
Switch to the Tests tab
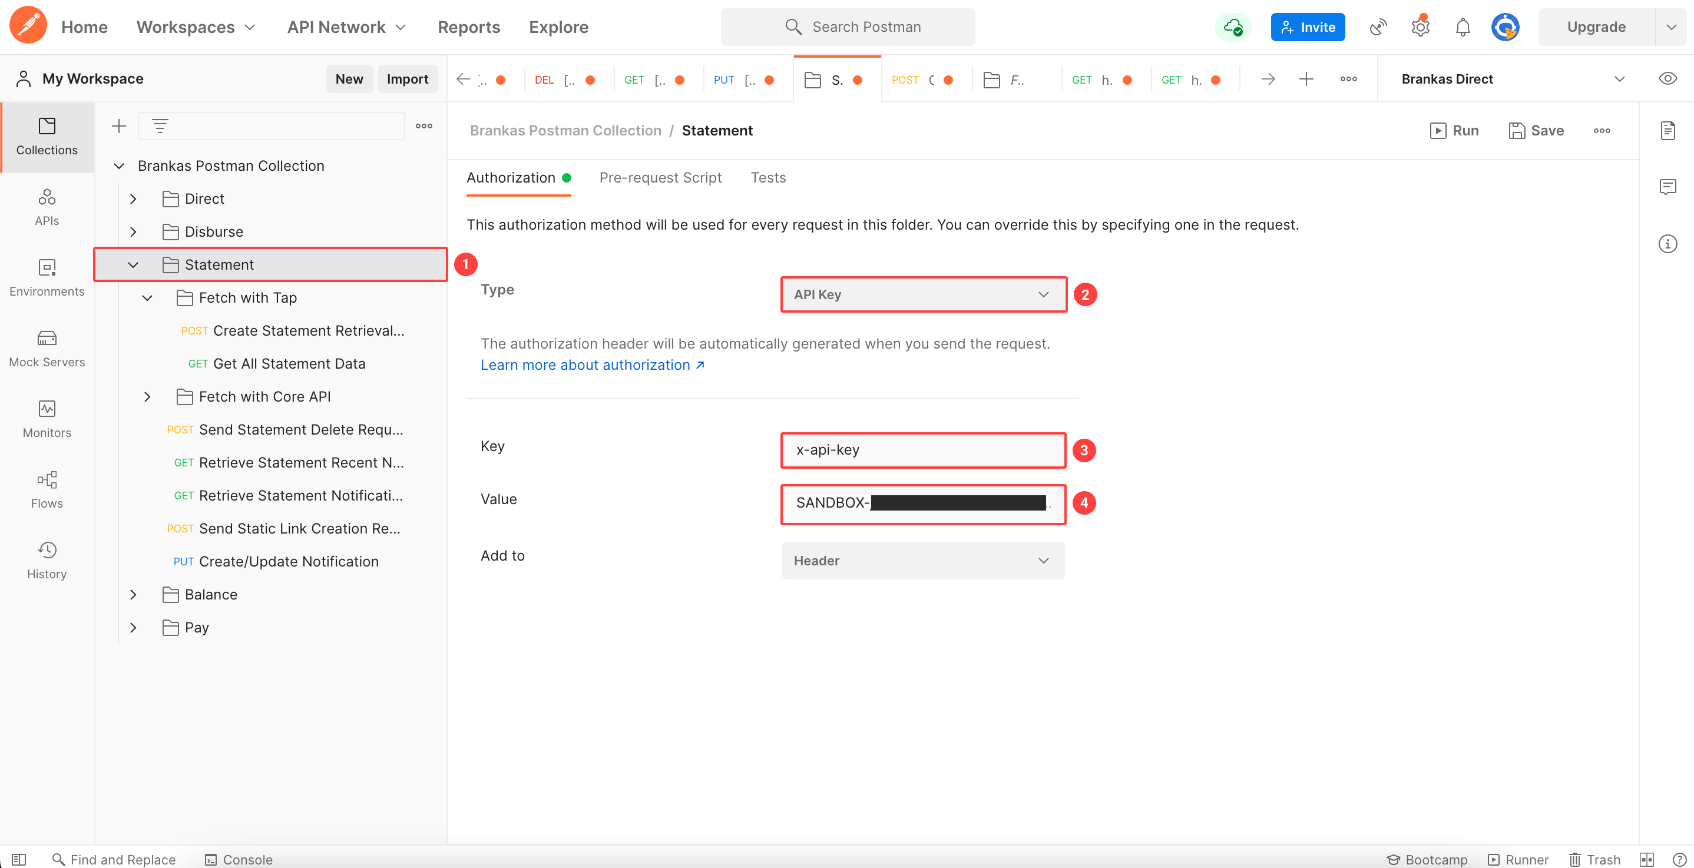(x=768, y=178)
